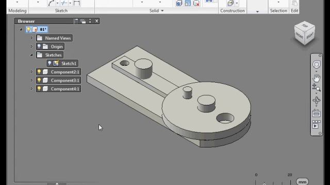The width and height of the screenshot is (330, 185).
Task: Select the arc sketch tool icon
Action: (x=52, y=3)
